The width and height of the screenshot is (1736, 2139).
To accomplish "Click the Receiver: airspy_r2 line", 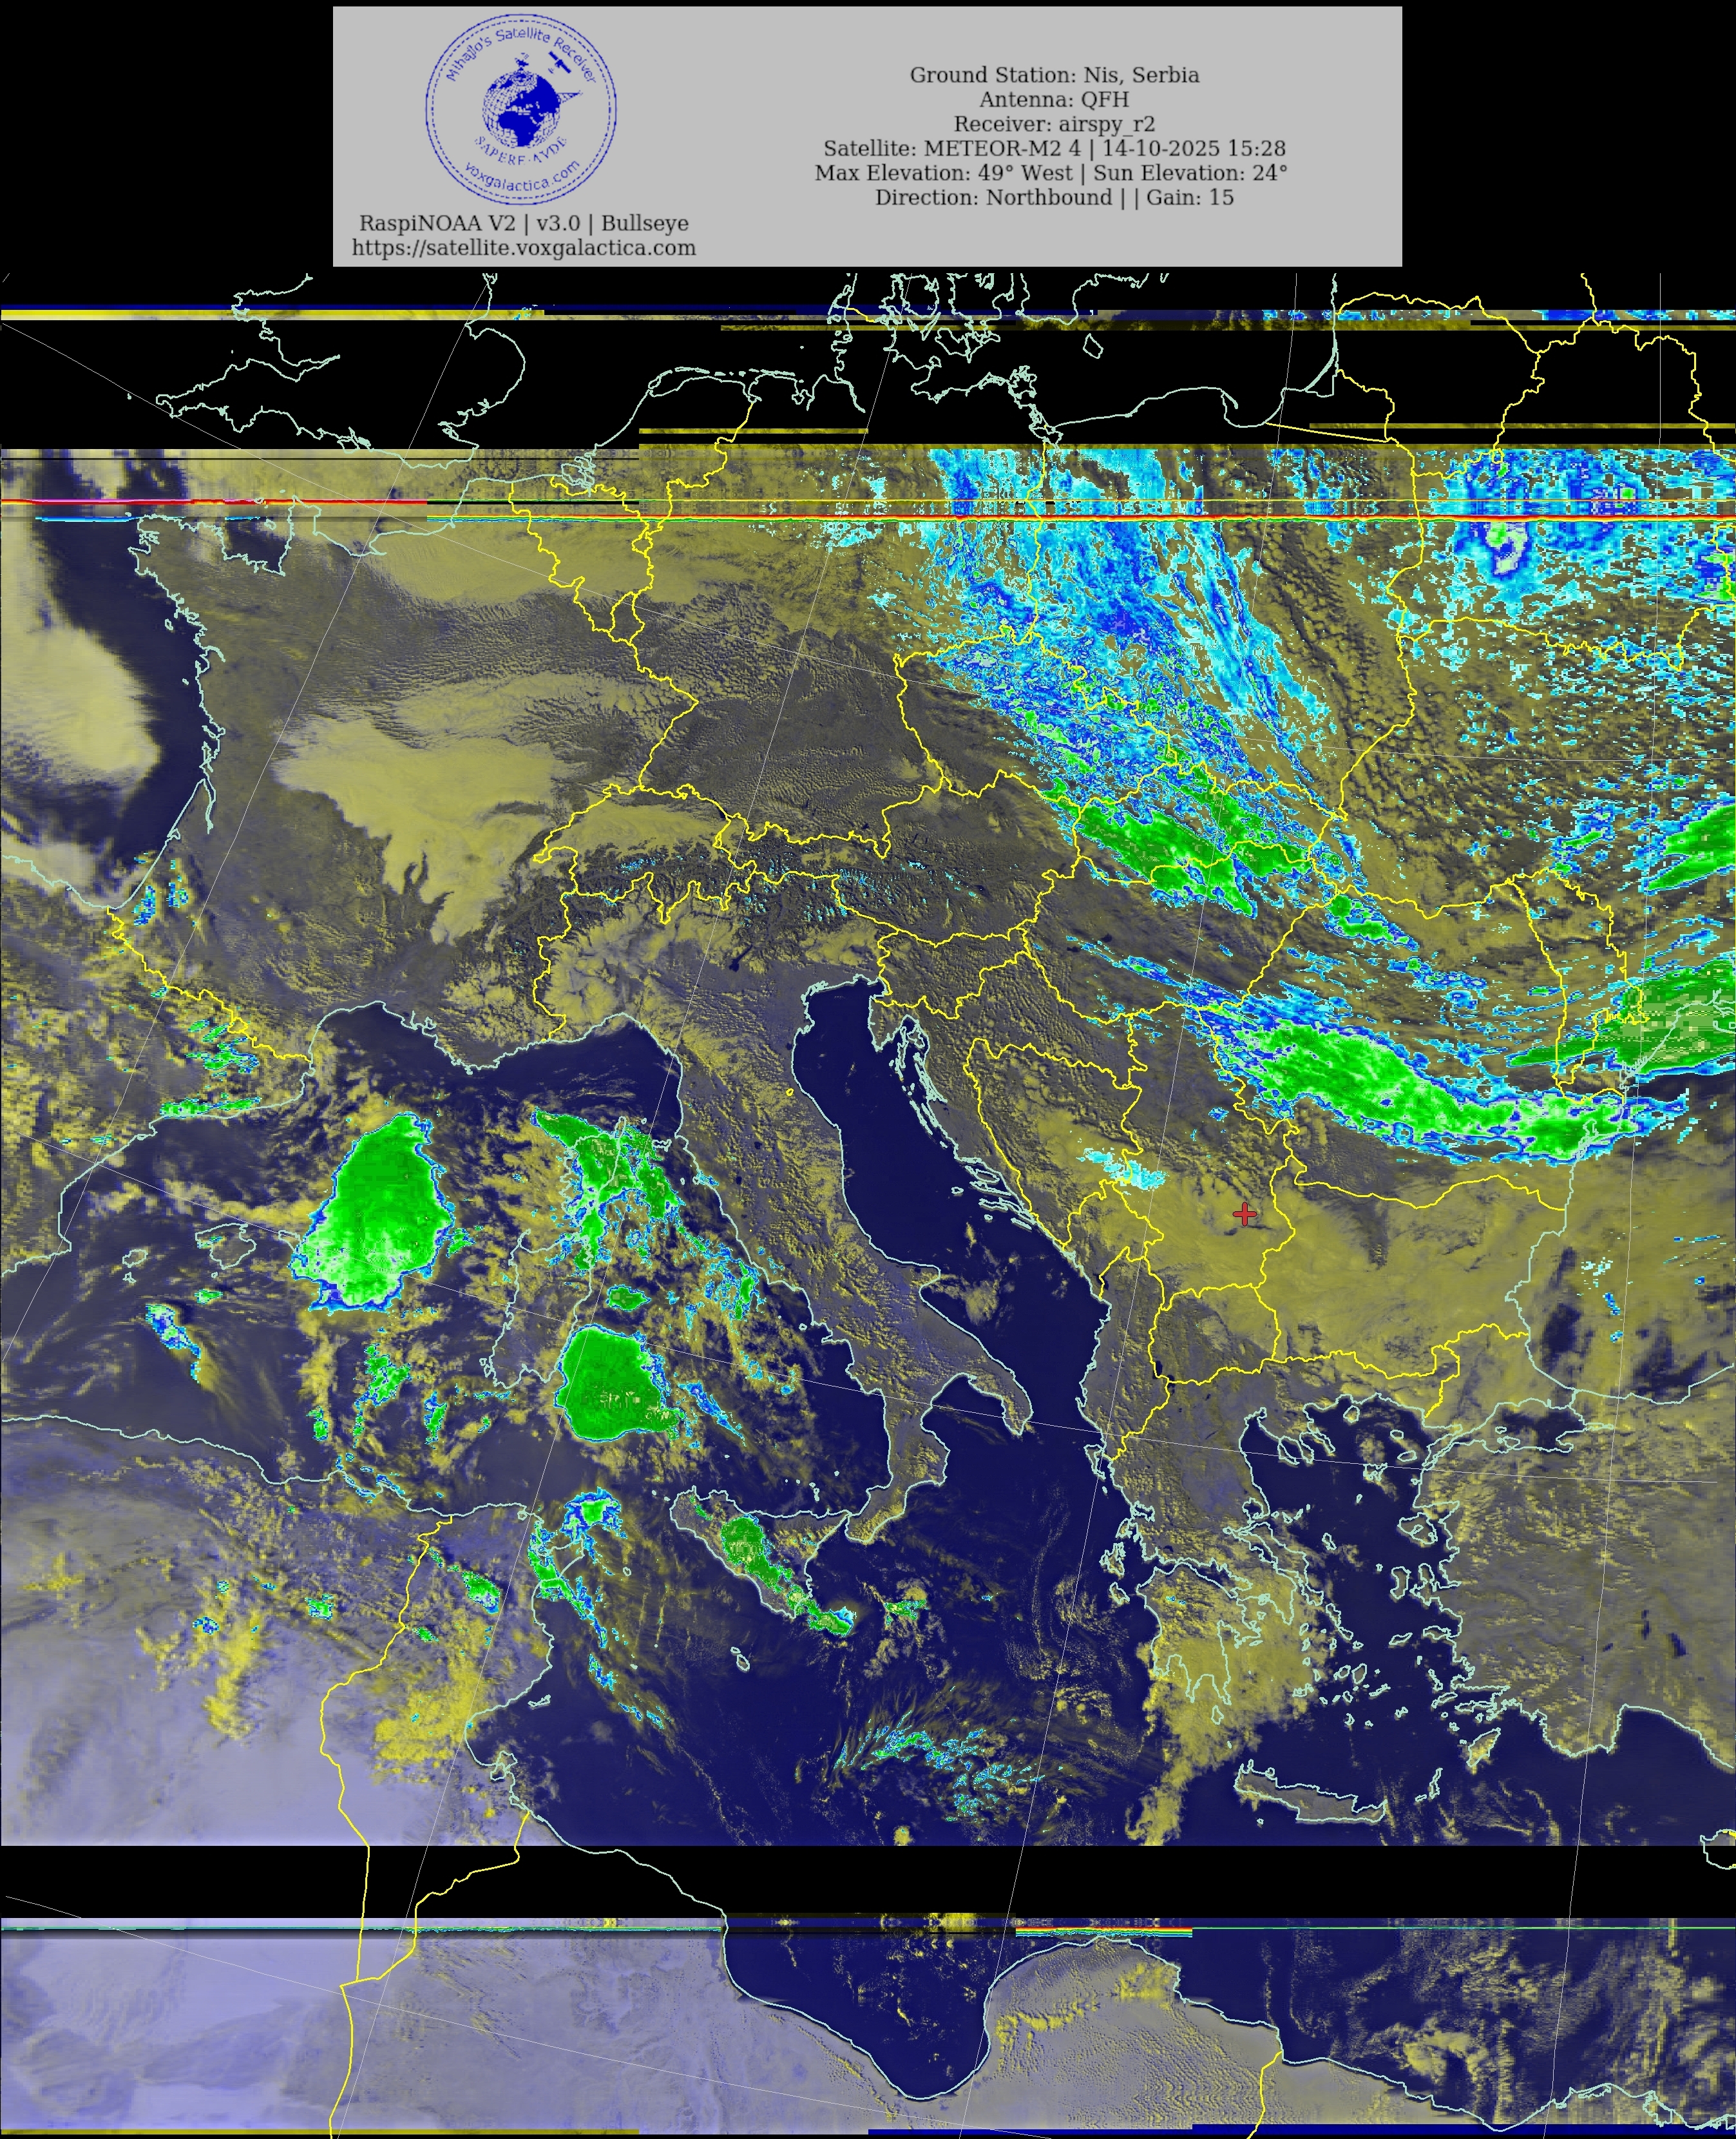I will click(x=1054, y=124).
